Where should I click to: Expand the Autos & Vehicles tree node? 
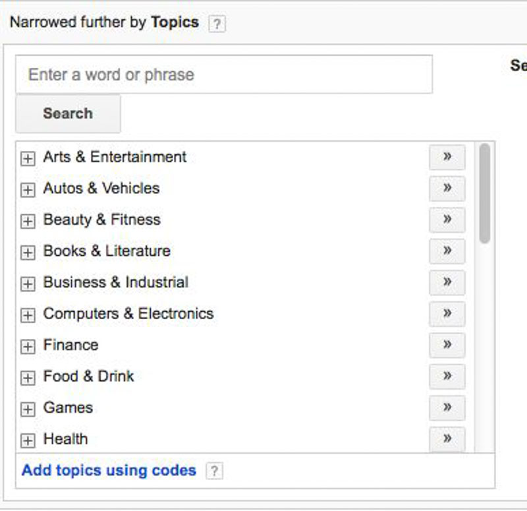coord(28,190)
